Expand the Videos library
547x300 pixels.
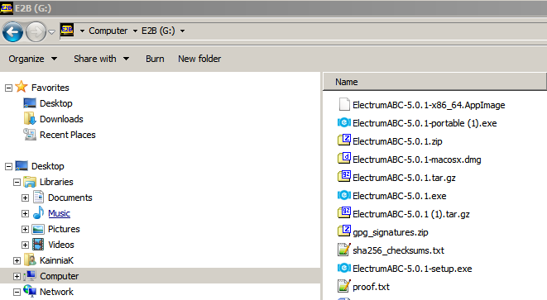coord(25,245)
